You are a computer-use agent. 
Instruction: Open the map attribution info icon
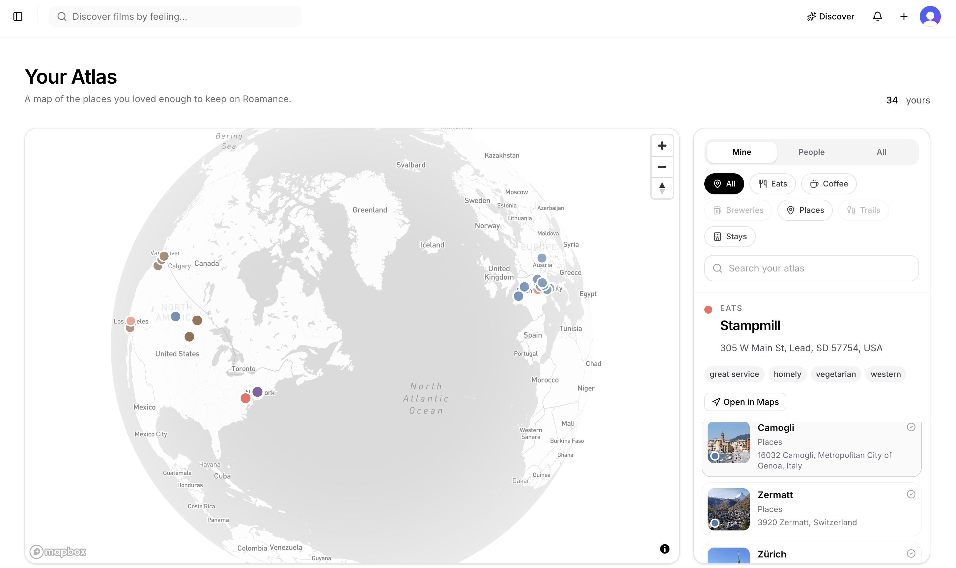point(664,549)
